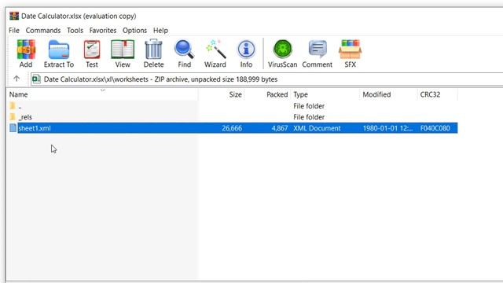Click File folder type of _rels row
Image resolution: width=503 pixels, height=283 pixels.
click(309, 117)
